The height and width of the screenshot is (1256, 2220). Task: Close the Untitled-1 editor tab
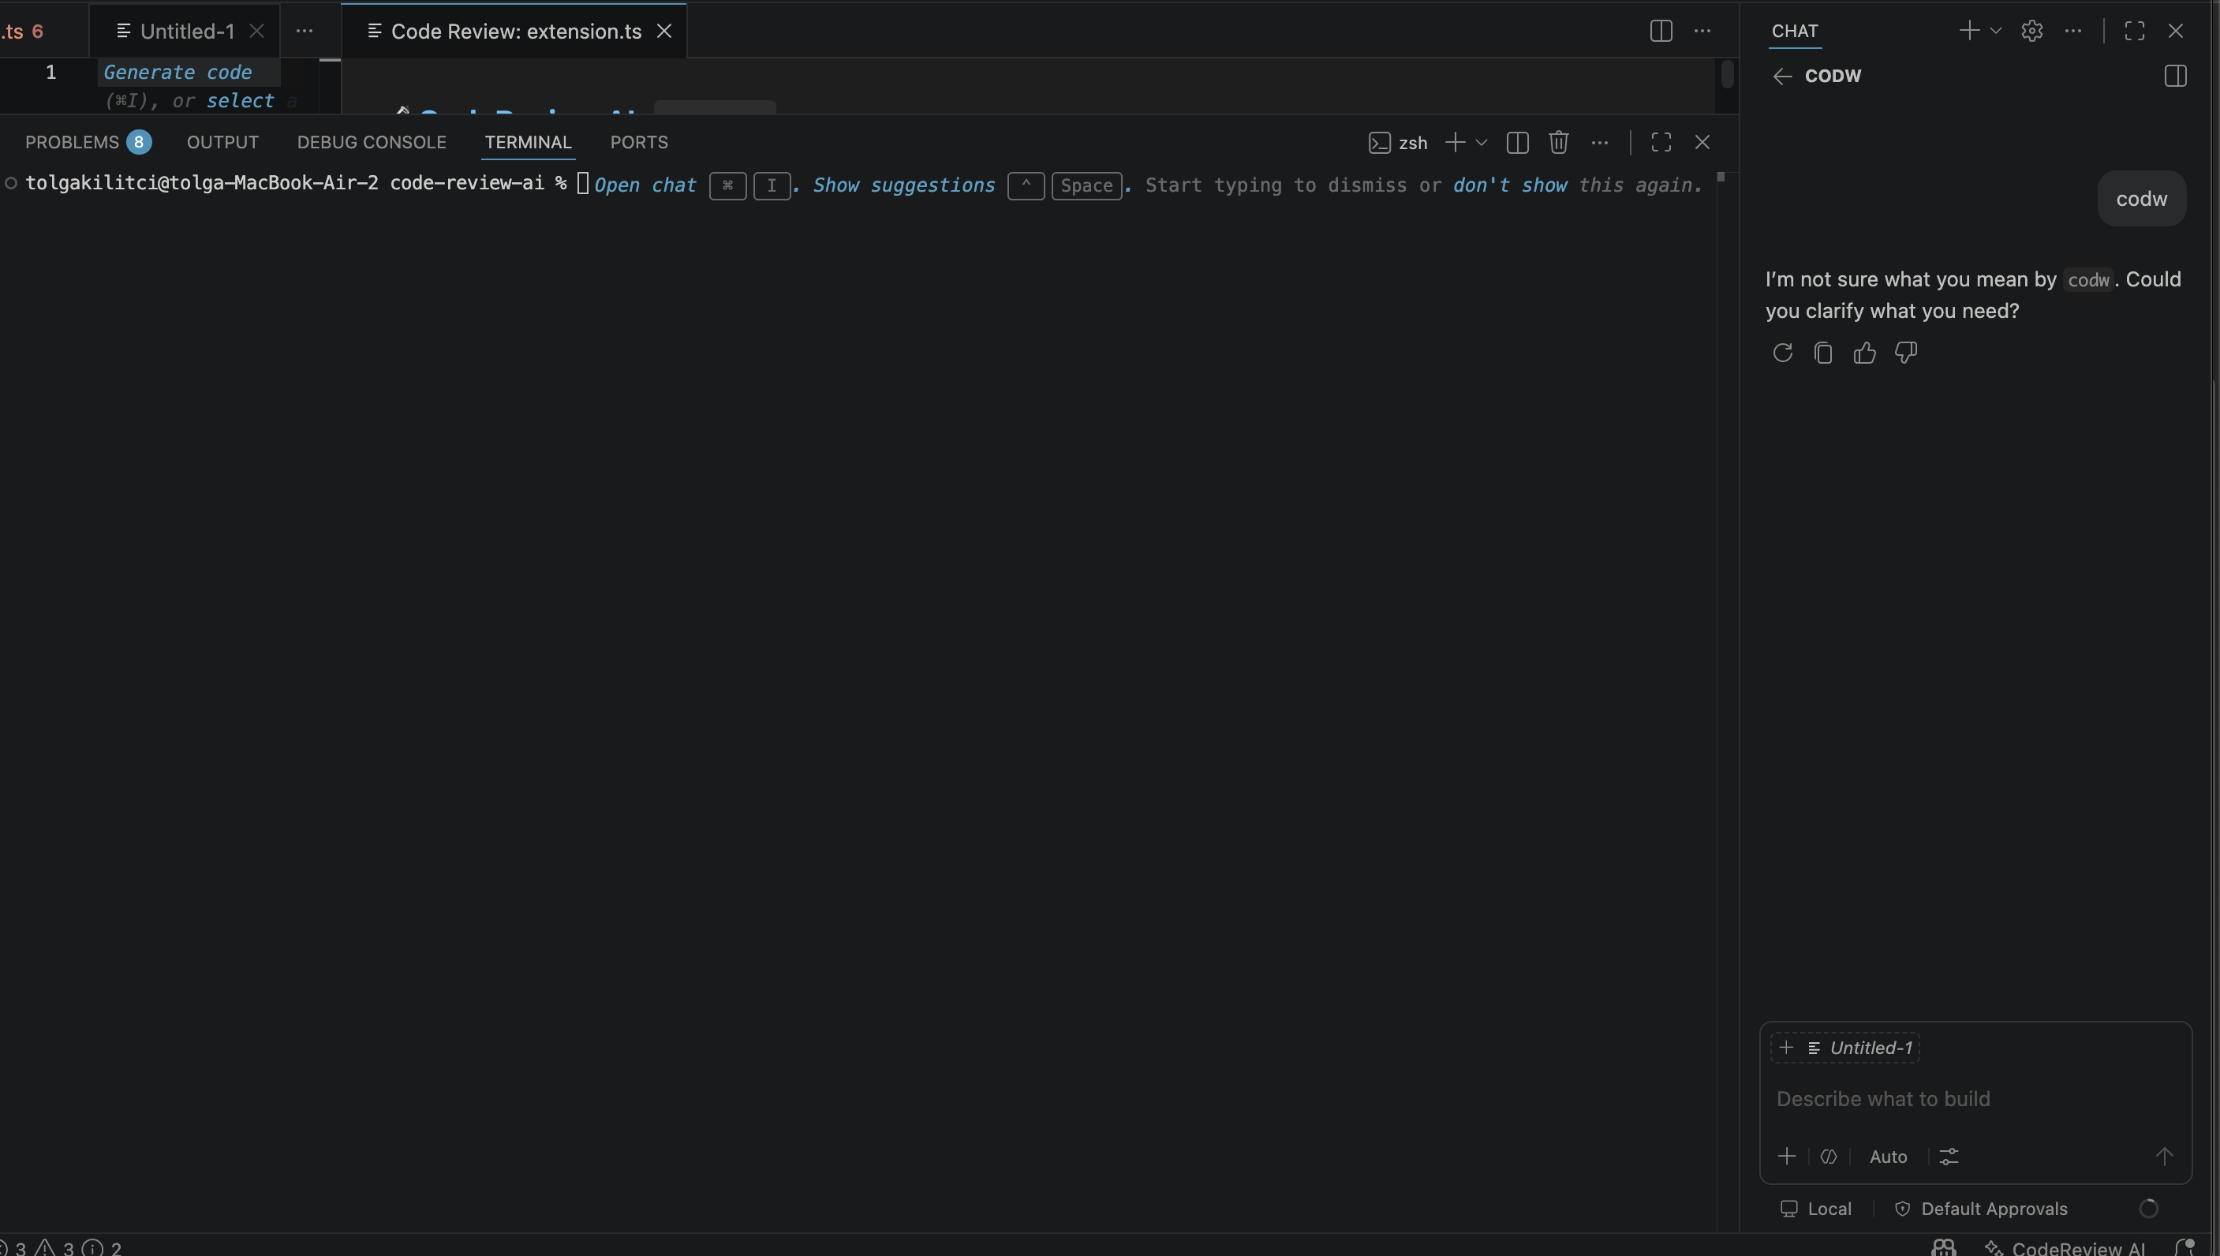pos(256,31)
